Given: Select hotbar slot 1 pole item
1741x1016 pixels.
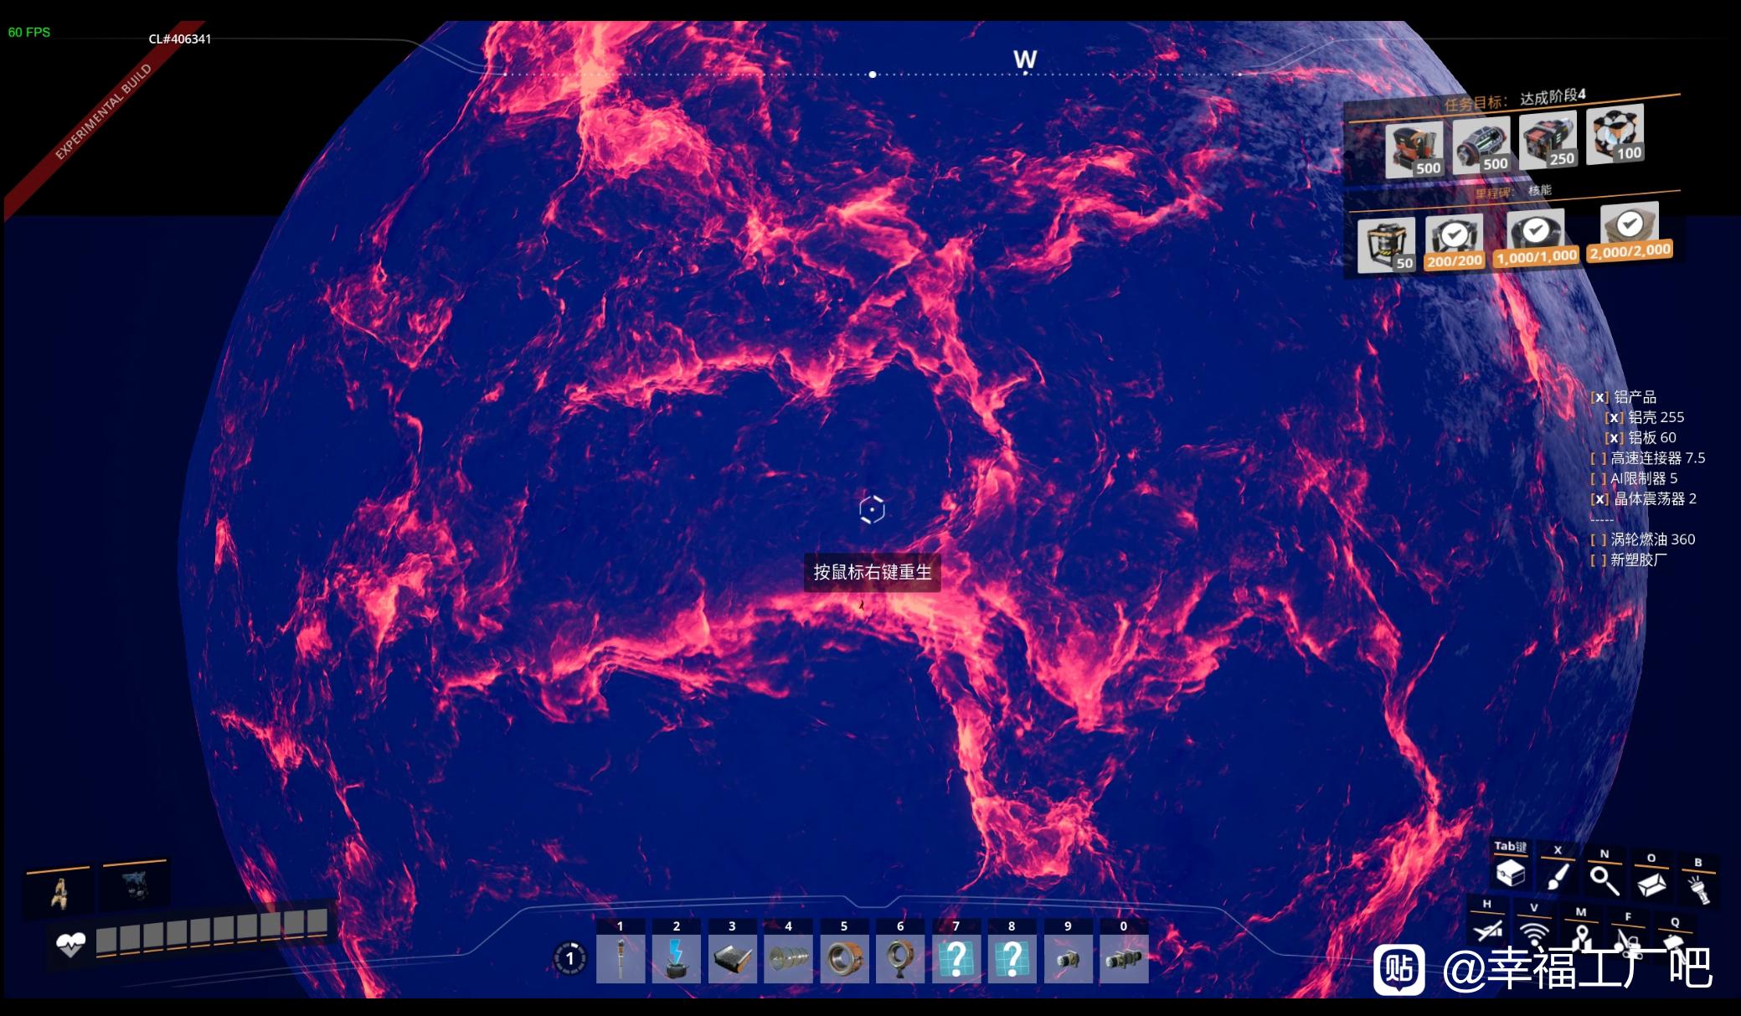Looking at the screenshot, I should pos(621,958).
